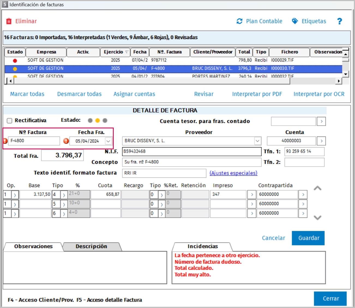
Task: Click the Nº Factura input field
Action: tap(34, 141)
